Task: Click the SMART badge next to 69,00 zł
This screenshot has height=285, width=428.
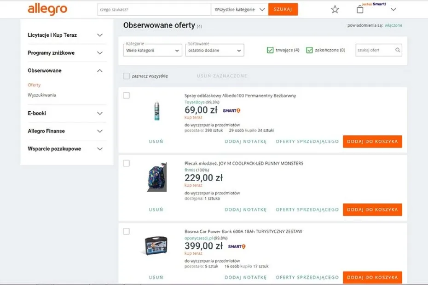Action: (x=231, y=110)
